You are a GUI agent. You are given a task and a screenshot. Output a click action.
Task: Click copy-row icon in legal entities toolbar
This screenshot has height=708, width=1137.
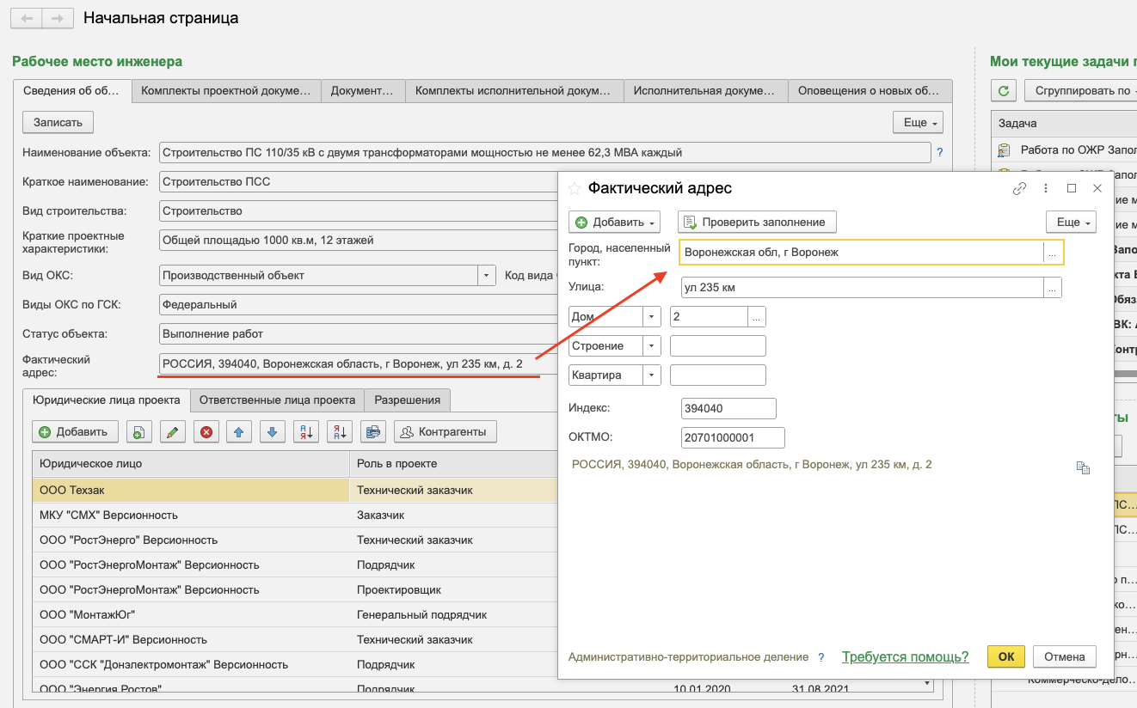[139, 431]
